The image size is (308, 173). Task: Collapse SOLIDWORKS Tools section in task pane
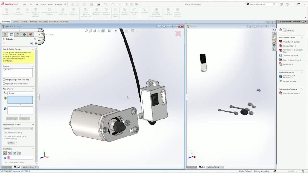tap(302, 37)
